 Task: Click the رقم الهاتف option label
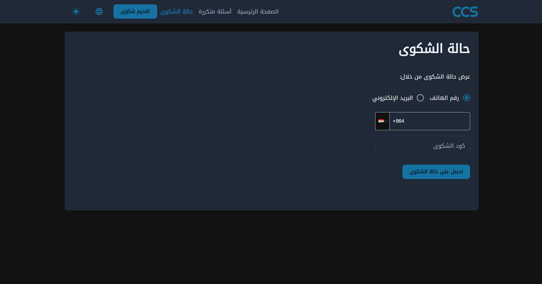point(444,98)
